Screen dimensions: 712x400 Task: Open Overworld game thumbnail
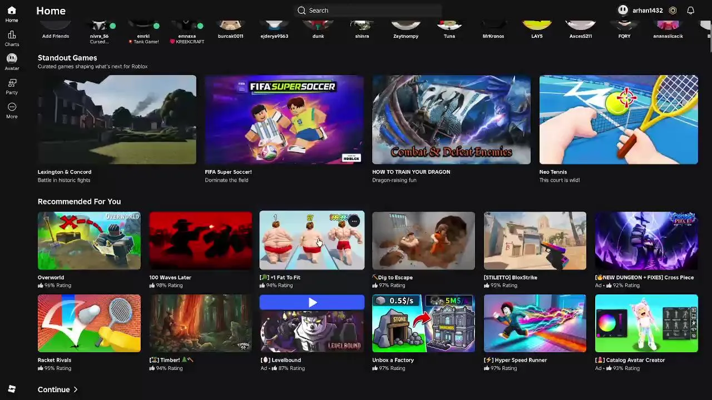point(89,241)
